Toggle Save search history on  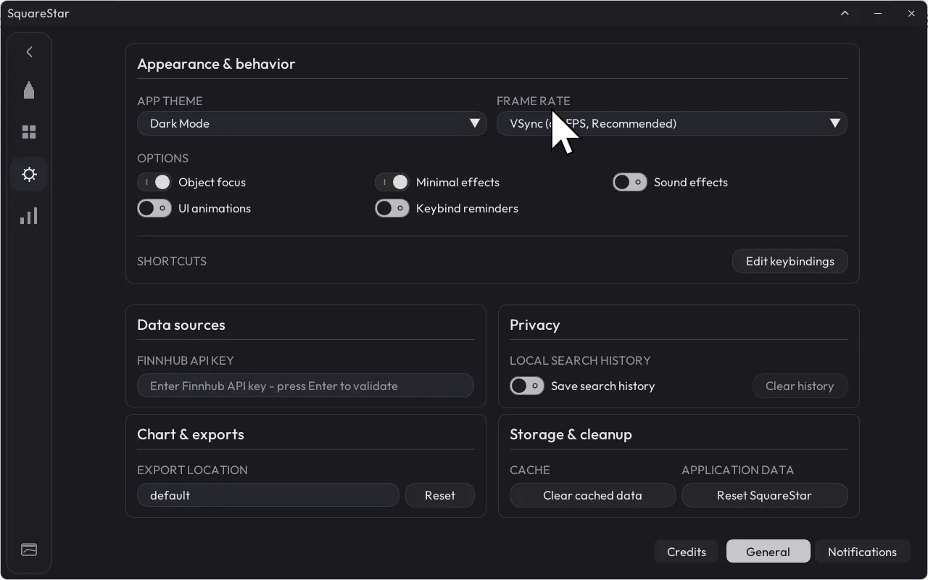tap(527, 386)
